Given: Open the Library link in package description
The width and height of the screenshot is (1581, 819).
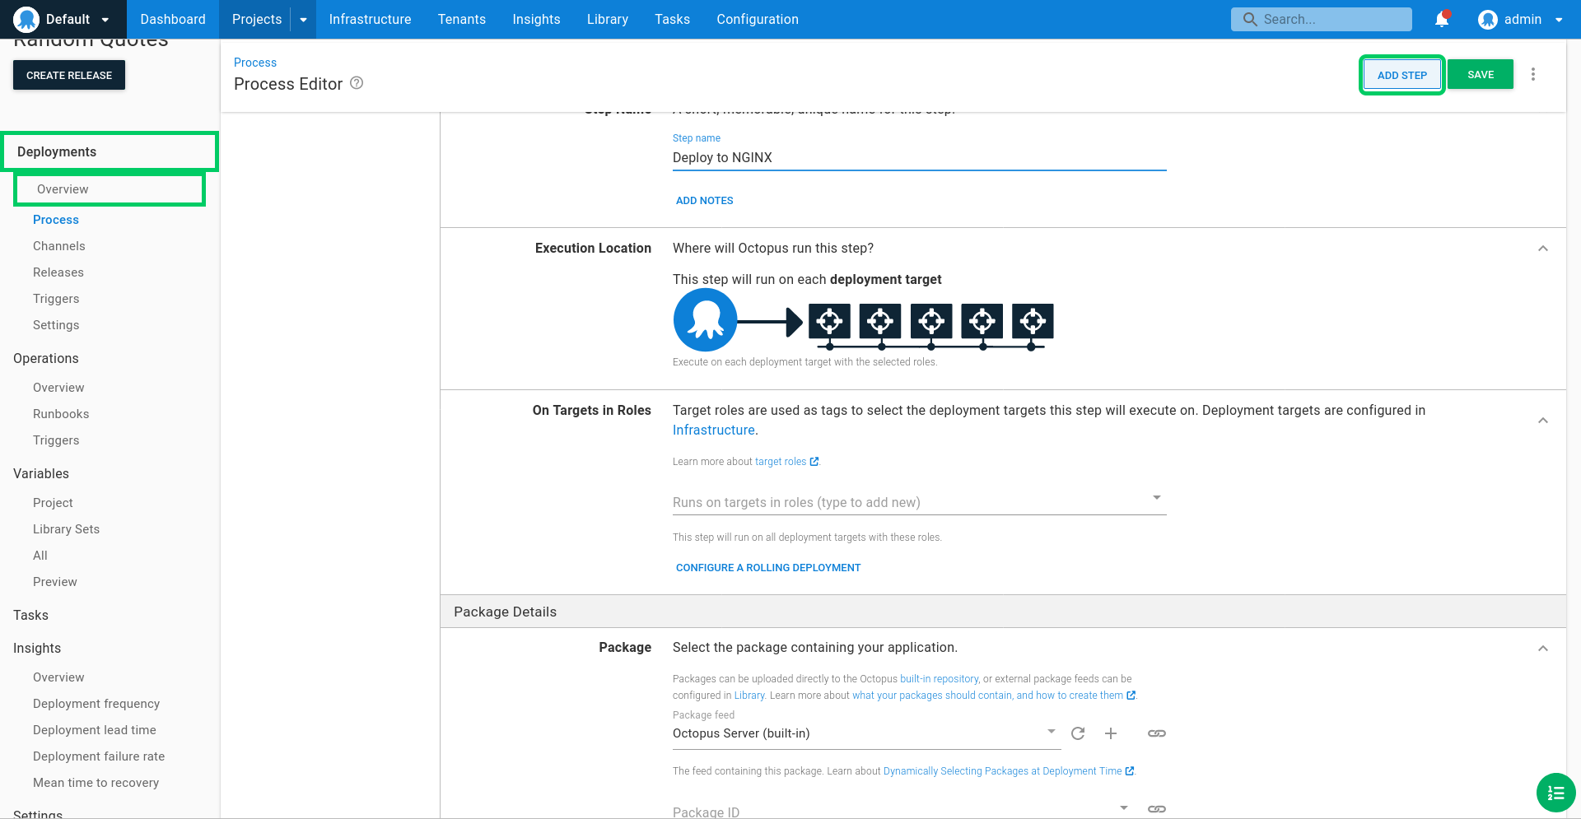Looking at the screenshot, I should point(749,696).
